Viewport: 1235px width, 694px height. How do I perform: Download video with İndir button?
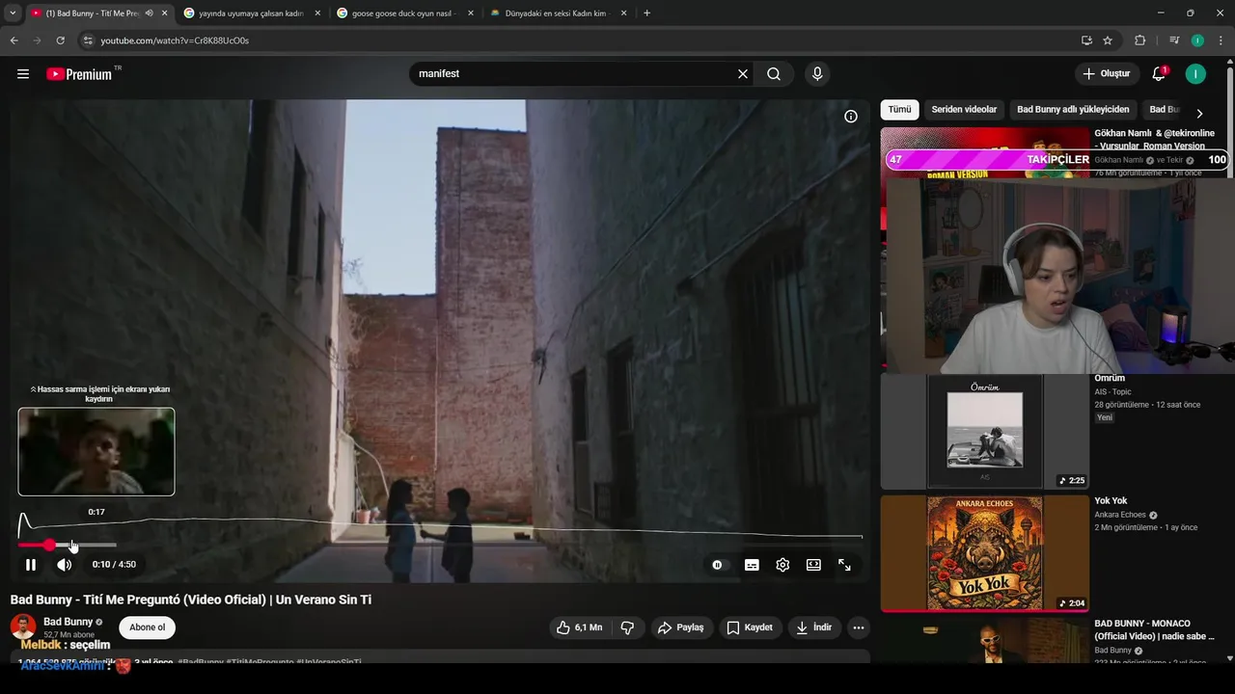(813, 627)
